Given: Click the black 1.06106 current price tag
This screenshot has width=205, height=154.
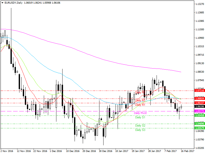Looking at the screenshot, I should pyautogui.click(x=200, y=107).
